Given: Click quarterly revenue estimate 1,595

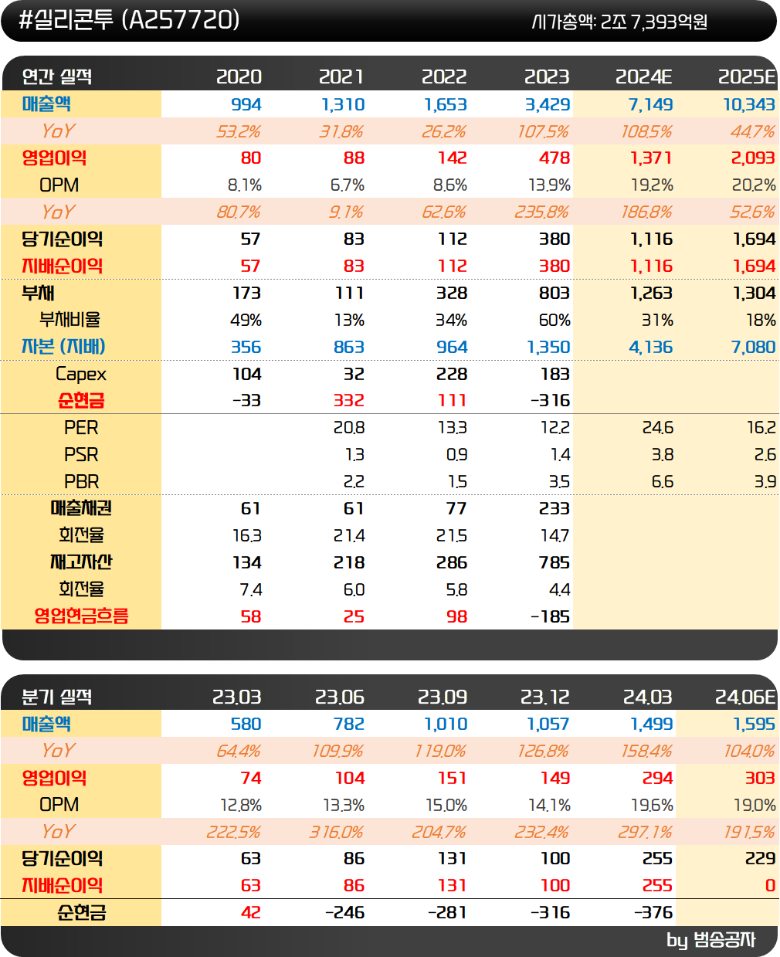Looking at the screenshot, I should pos(754,724).
